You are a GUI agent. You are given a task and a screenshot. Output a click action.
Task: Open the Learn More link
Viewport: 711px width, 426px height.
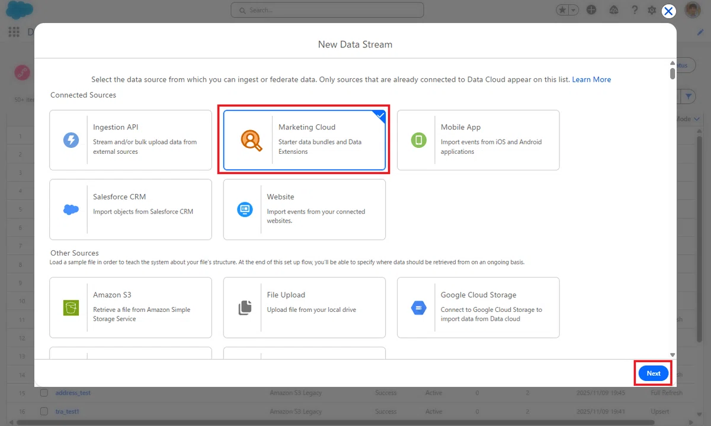pos(591,79)
